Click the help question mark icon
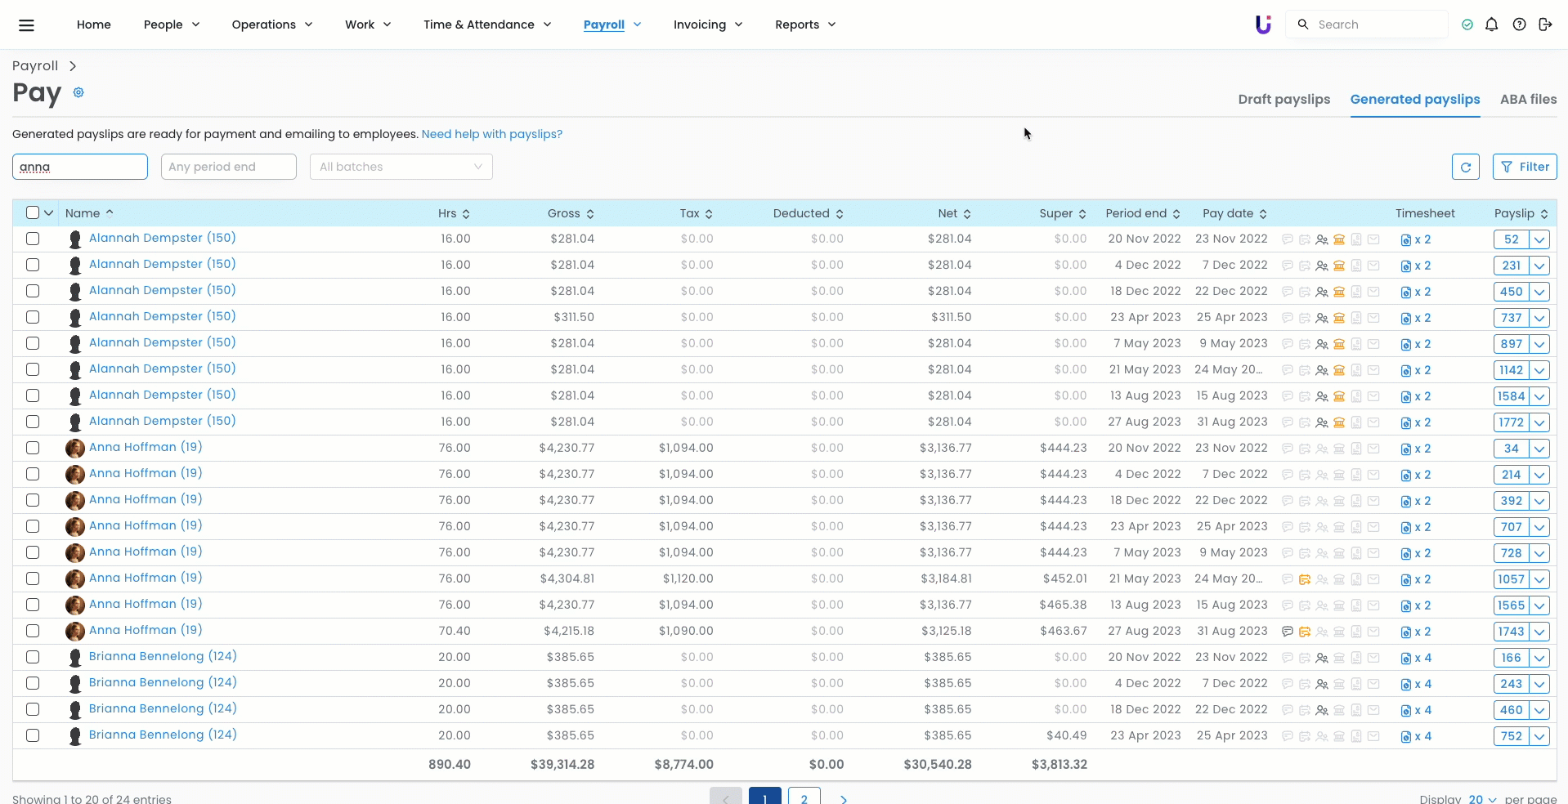This screenshot has width=1568, height=804. [x=1519, y=25]
